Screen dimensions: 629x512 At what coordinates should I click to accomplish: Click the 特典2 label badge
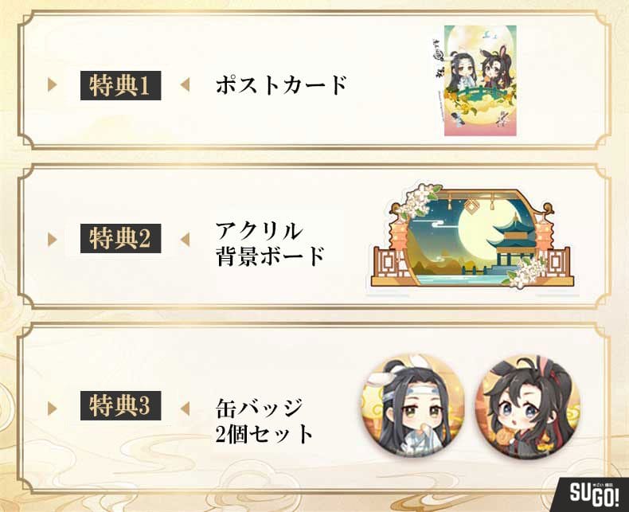pos(121,238)
